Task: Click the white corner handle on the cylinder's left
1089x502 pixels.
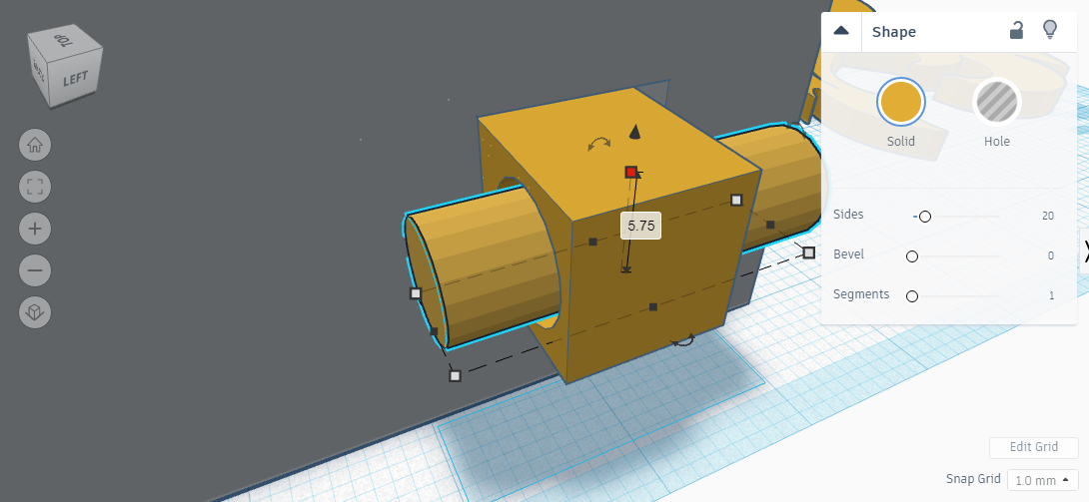Action: [416, 293]
